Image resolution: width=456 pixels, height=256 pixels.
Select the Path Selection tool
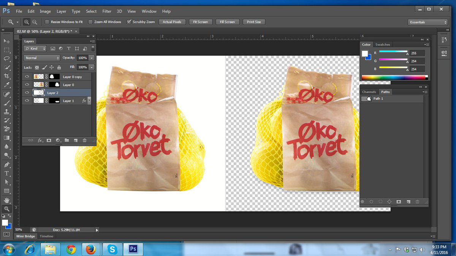tap(6, 182)
